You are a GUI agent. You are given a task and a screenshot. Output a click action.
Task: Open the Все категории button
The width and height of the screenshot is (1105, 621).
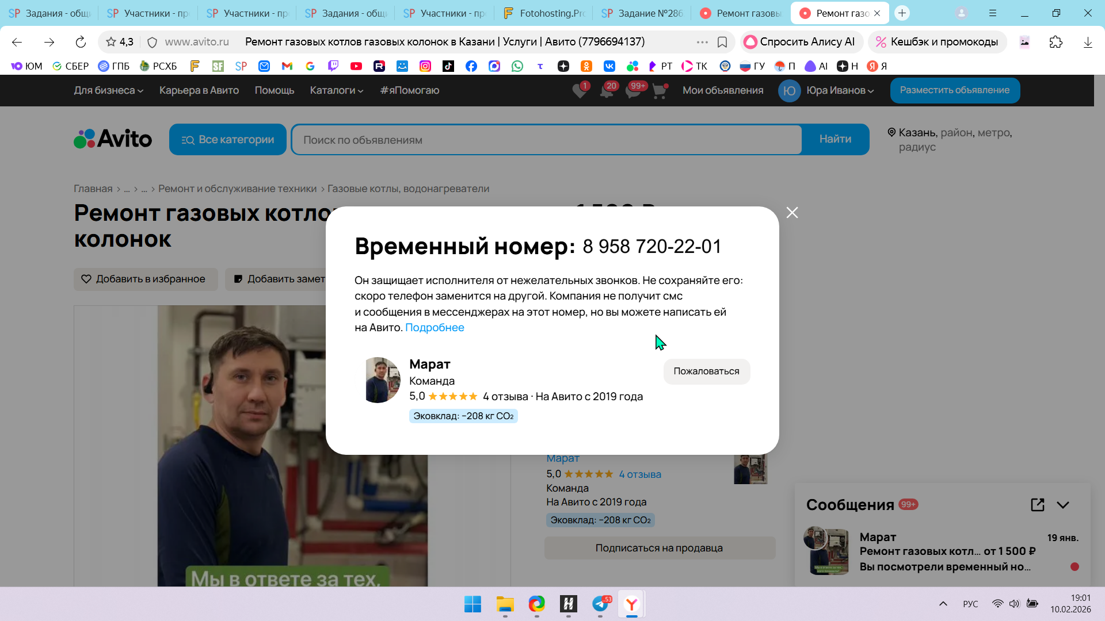click(228, 140)
